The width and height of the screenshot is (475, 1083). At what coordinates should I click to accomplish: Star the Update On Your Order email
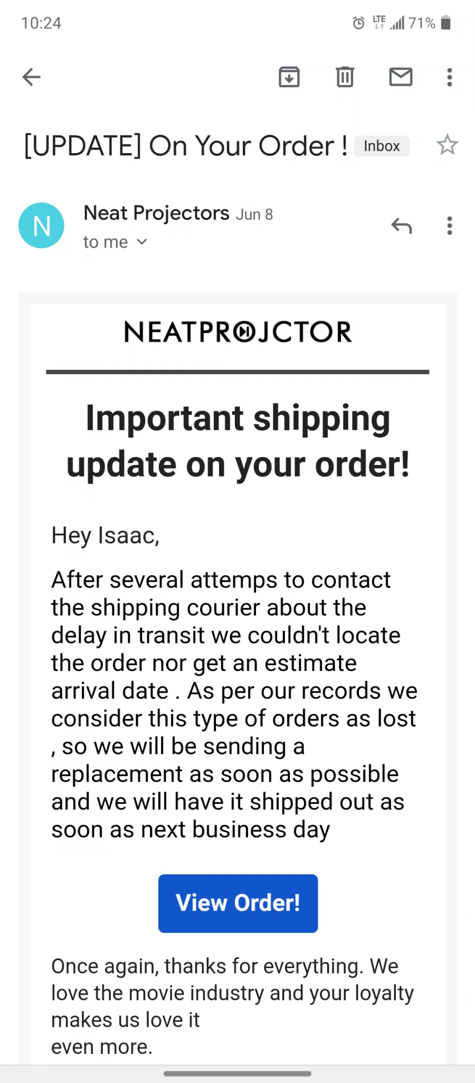[447, 145]
